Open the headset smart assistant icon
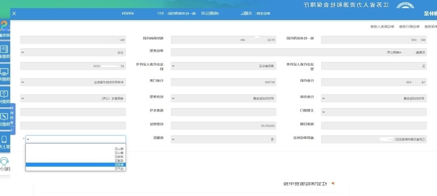This screenshot has height=196, width=437. 4,162
